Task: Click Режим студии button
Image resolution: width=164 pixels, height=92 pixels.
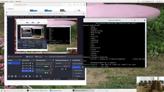Action: [78, 71]
